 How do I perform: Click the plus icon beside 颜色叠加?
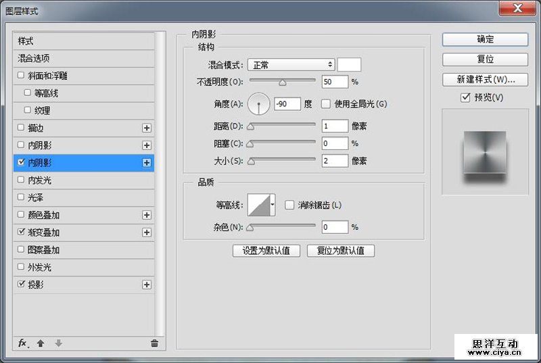[147, 215]
